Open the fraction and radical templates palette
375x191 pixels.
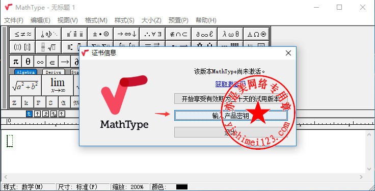48,47
